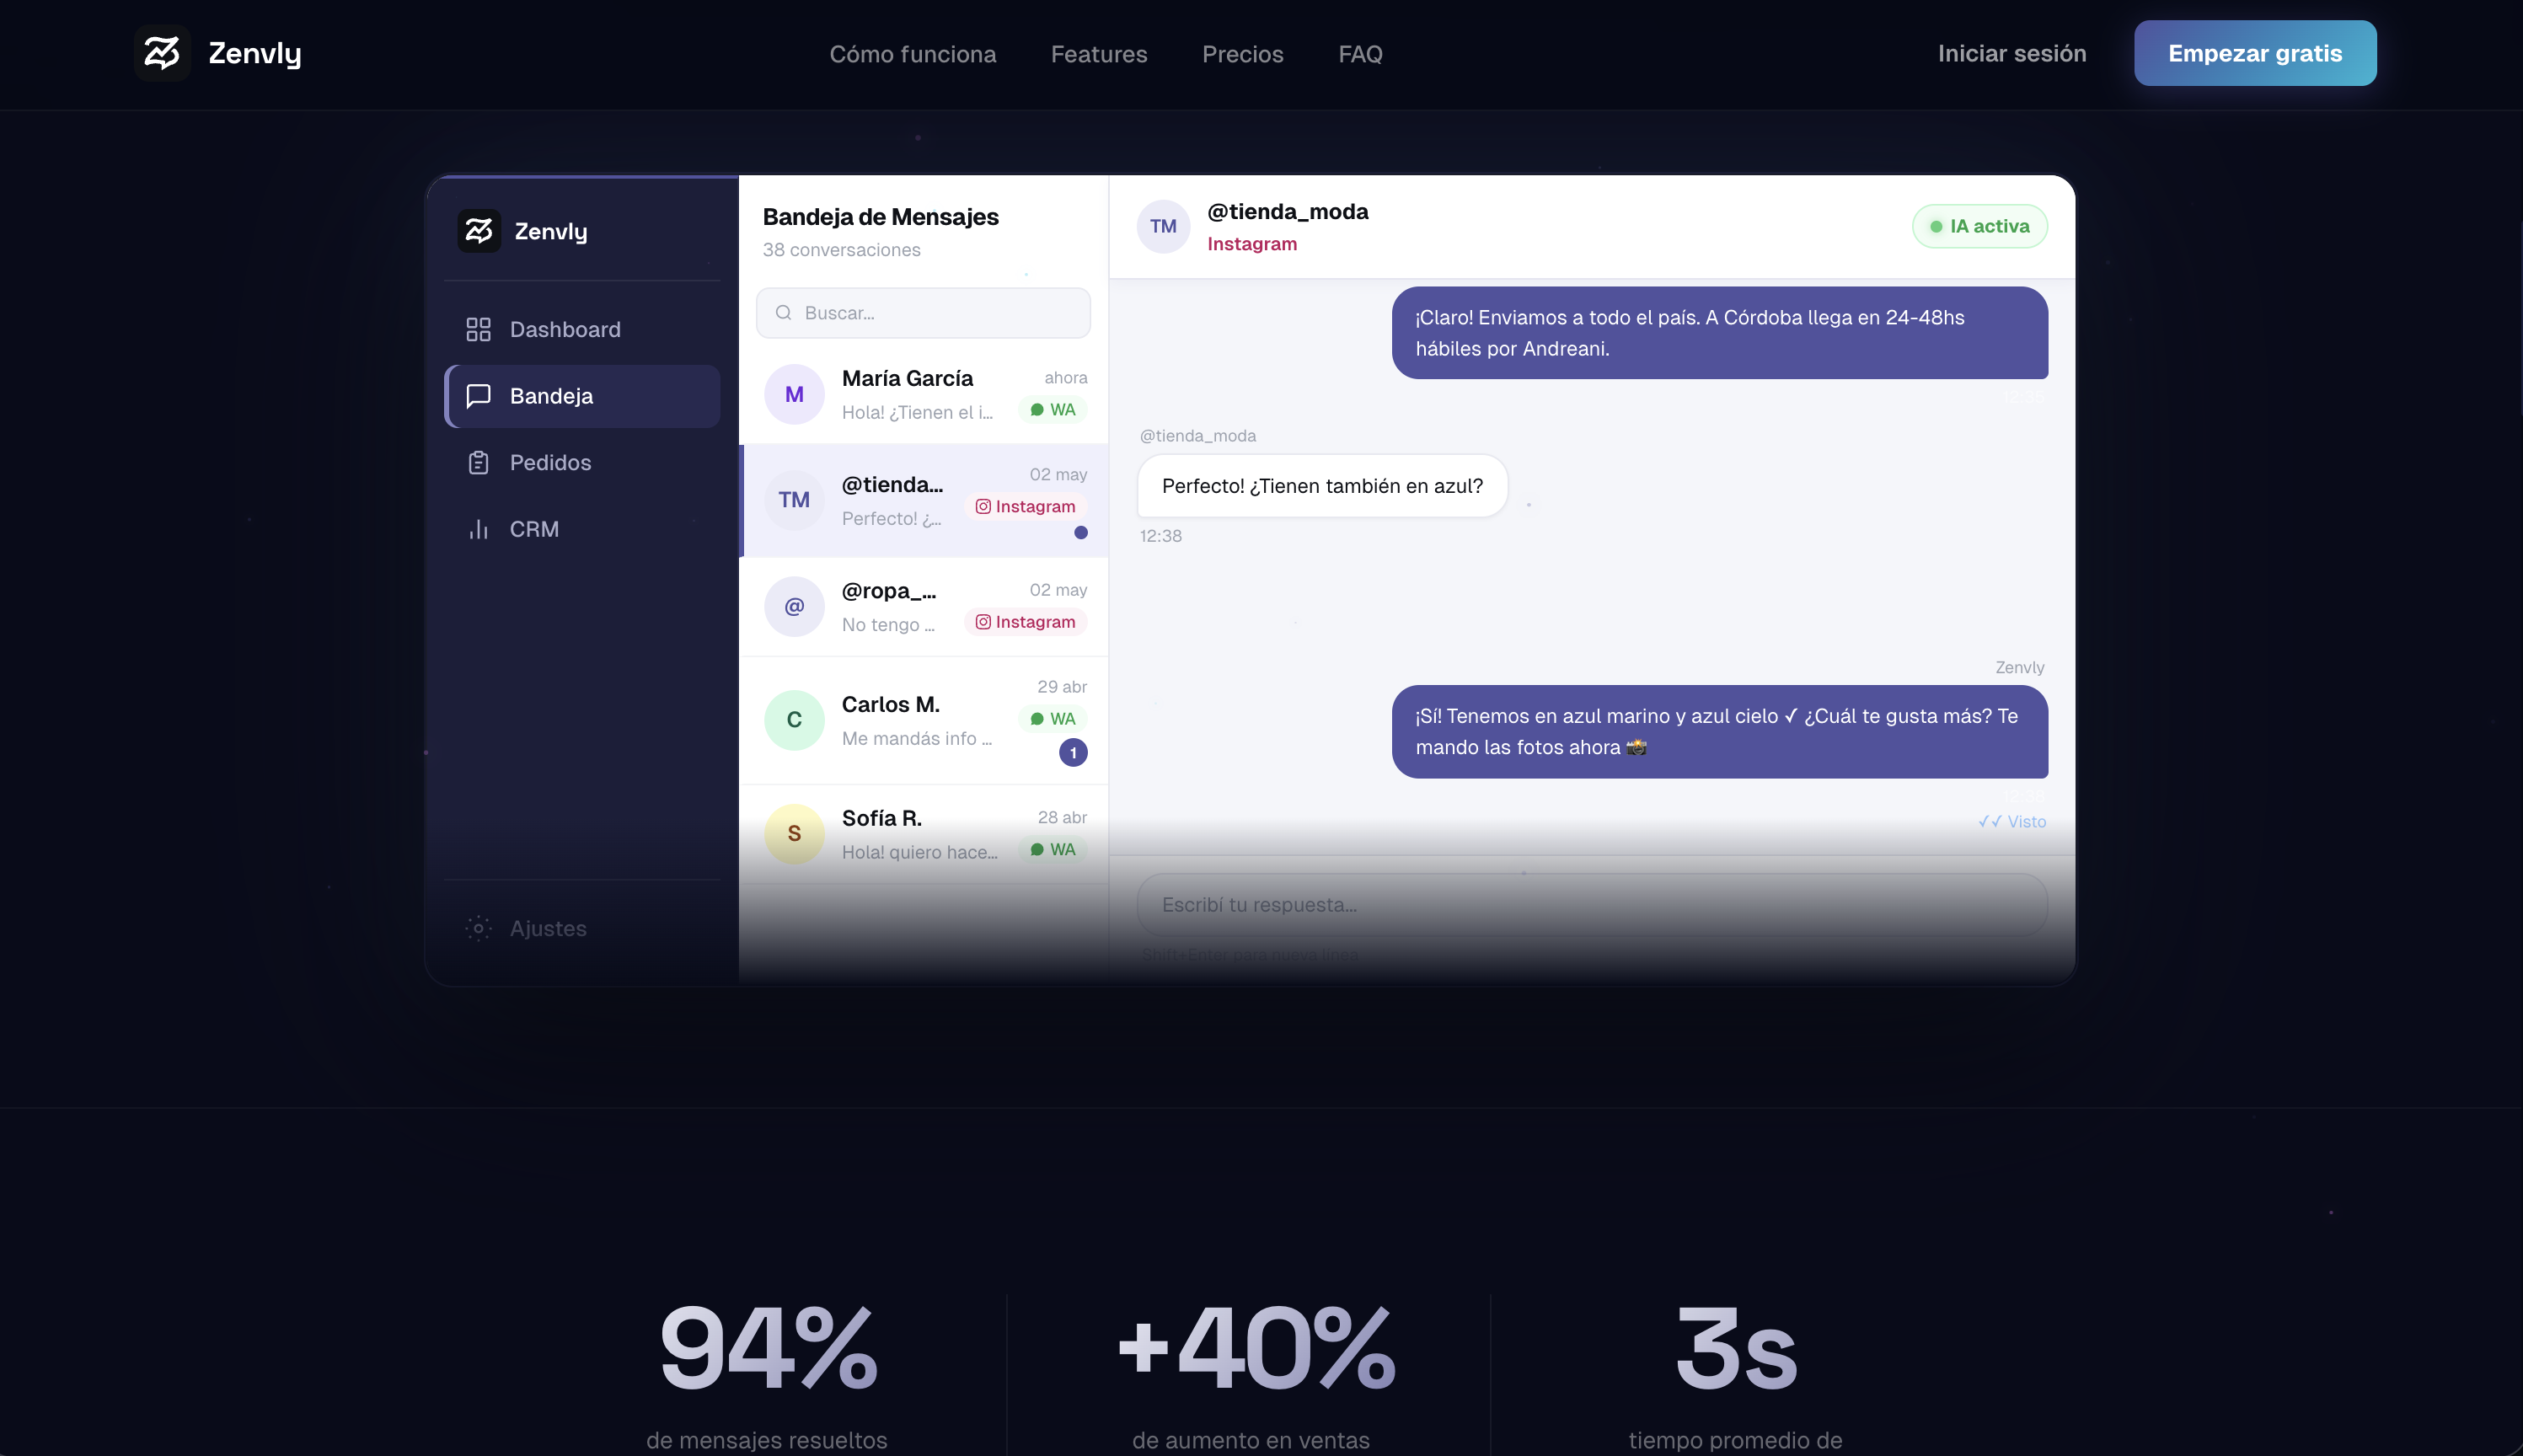Screen dimensions: 2523x1456
Task: Click the unread count badge on Carlos M.
Action: coord(1073,753)
